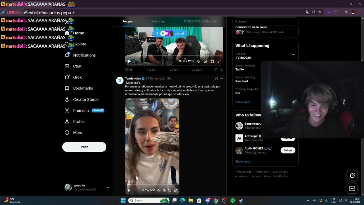Show more under What's happening

pos(243,102)
